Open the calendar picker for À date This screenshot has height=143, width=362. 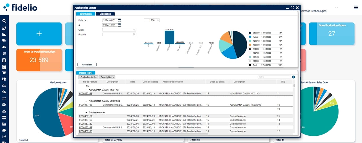pos(119,25)
